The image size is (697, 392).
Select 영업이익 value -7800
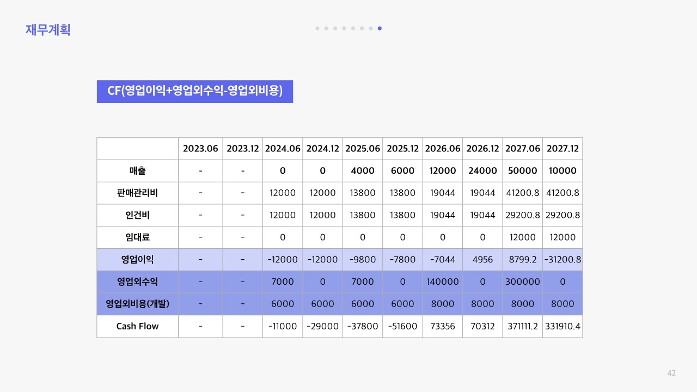tap(403, 260)
